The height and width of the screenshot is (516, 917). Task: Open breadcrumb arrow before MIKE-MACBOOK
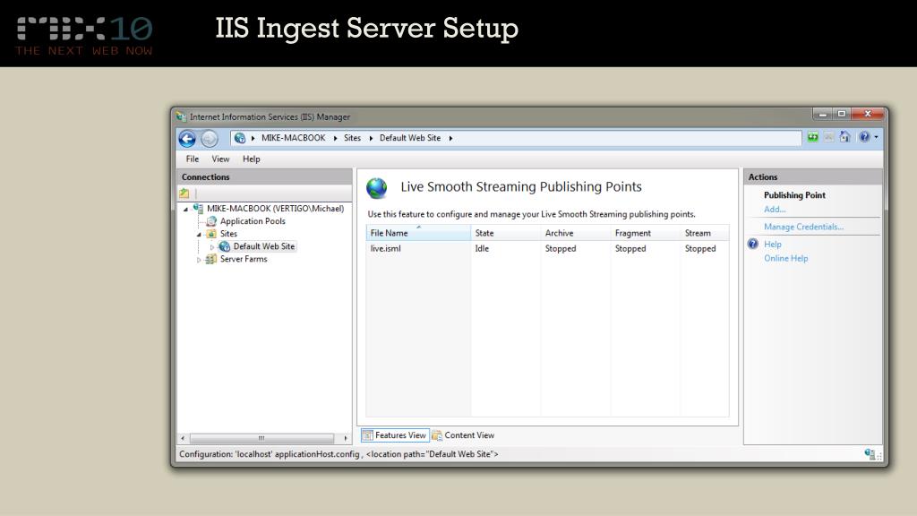[253, 138]
